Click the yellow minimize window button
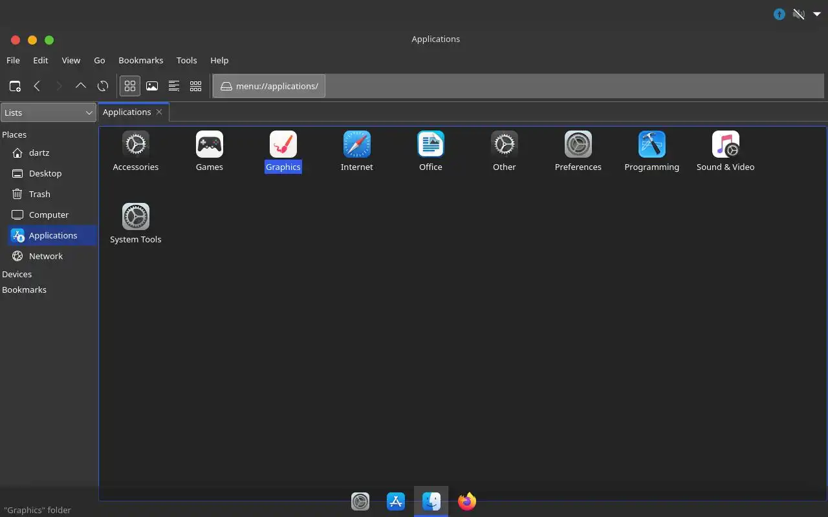Viewport: 828px width, 517px height. coord(32,40)
